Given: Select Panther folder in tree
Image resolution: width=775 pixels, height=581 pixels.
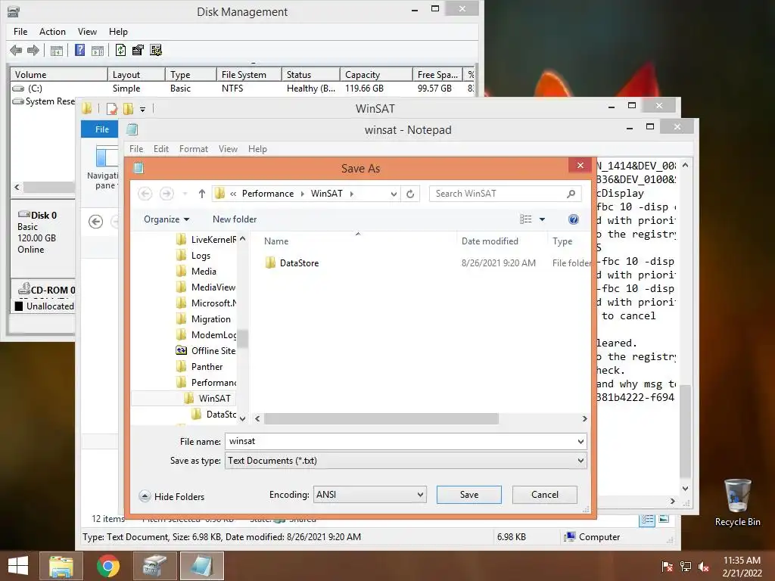Looking at the screenshot, I should [x=207, y=367].
